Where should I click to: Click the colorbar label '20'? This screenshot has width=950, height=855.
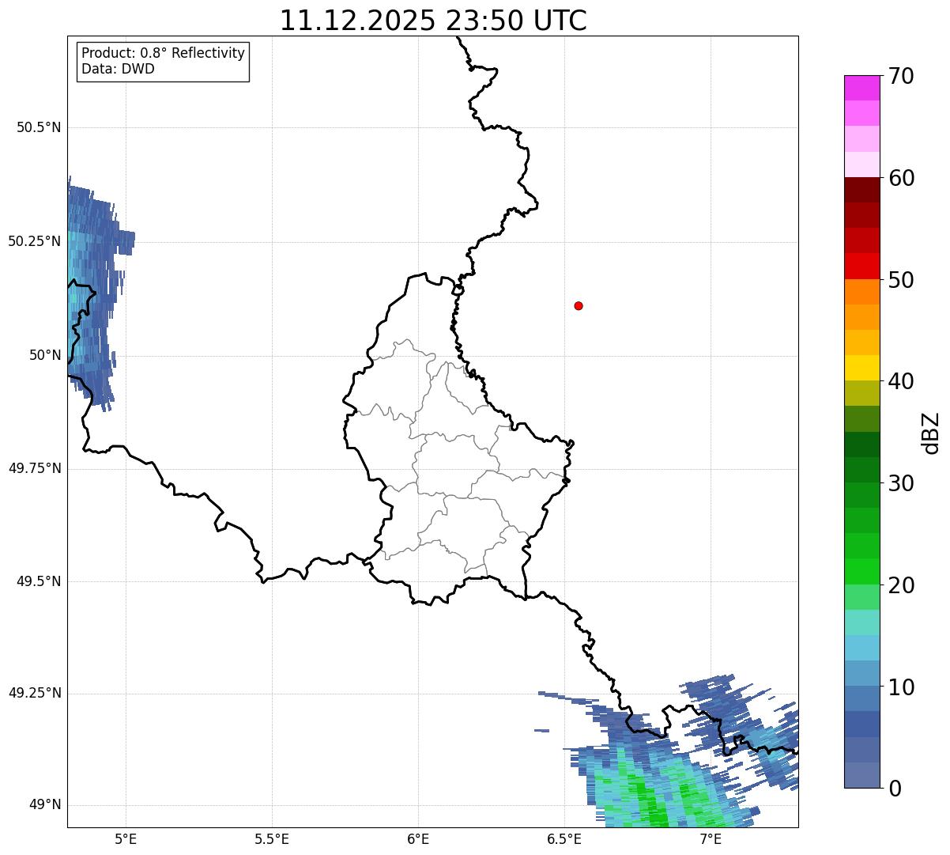(x=902, y=585)
